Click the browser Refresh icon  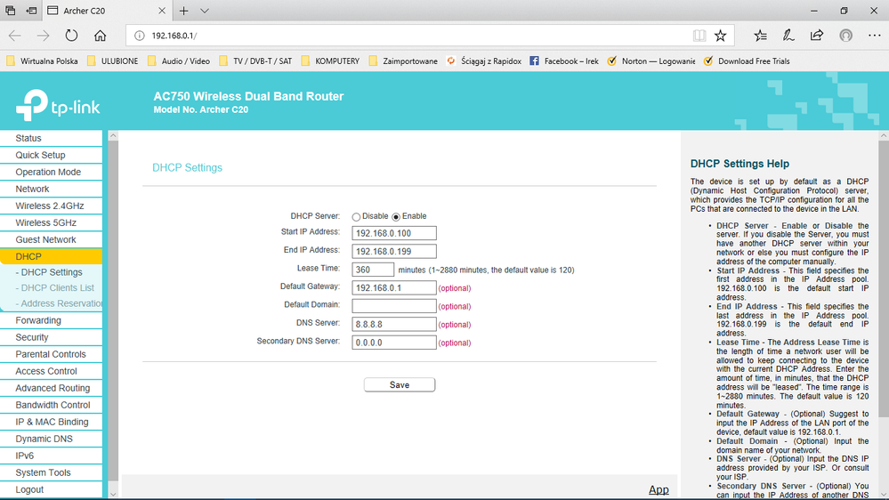coord(71,36)
